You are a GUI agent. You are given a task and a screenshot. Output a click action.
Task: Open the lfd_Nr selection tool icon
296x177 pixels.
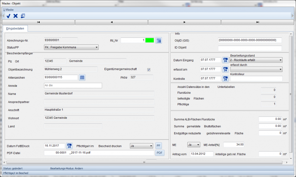pos(158,40)
